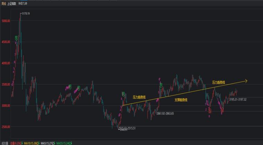Select the right-side 压力趋势线 annotation
The height and width of the screenshot is (145, 263).
click(219, 83)
